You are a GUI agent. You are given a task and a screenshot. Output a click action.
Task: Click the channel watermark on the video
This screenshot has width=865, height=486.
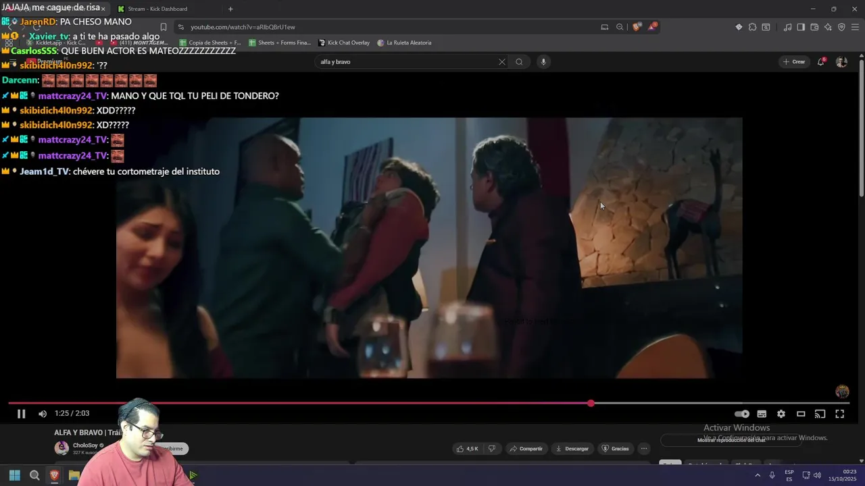(x=842, y=391)
